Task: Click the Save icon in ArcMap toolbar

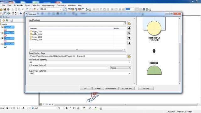Action: pos(5,9)
